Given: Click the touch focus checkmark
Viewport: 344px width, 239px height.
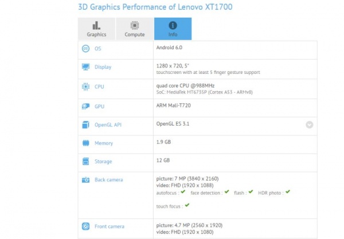Looking at the screenshot, I should pos(186,206).
